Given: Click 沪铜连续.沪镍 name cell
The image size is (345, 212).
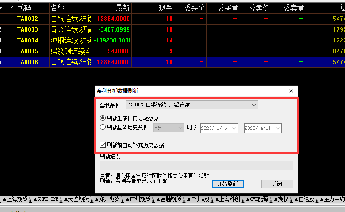Looking at the screenshot, I should point(71,41).
